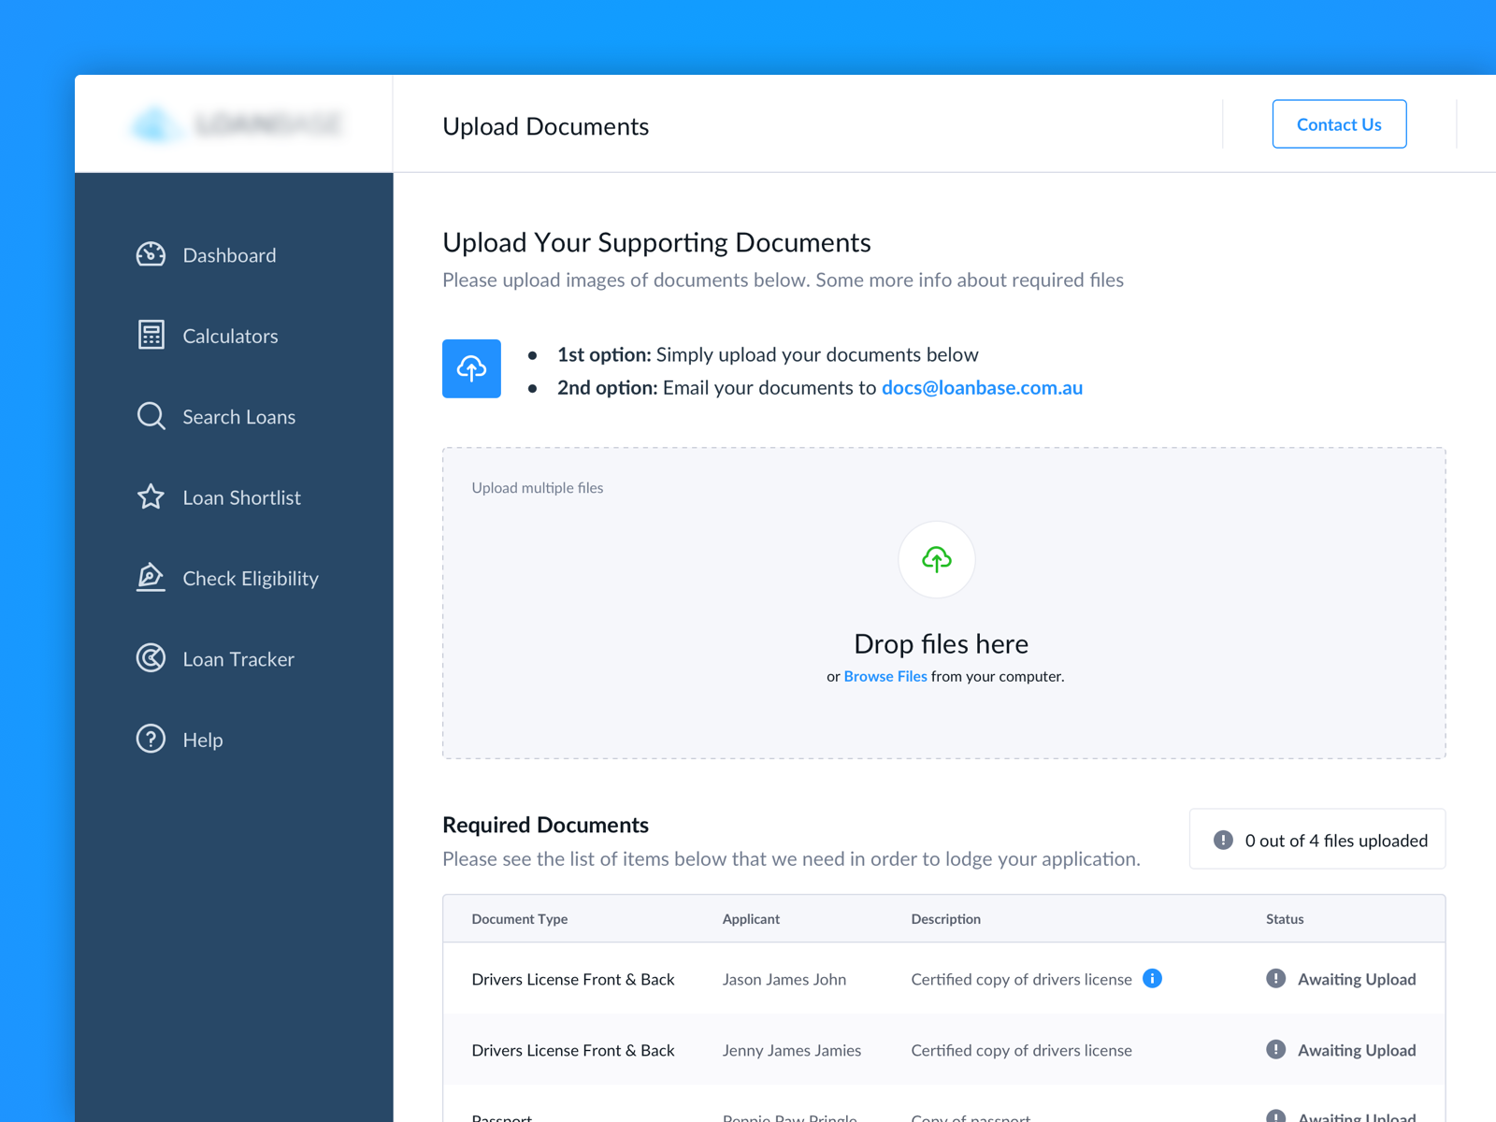Click the info icon next to certified copy description

pos(1153,979)
